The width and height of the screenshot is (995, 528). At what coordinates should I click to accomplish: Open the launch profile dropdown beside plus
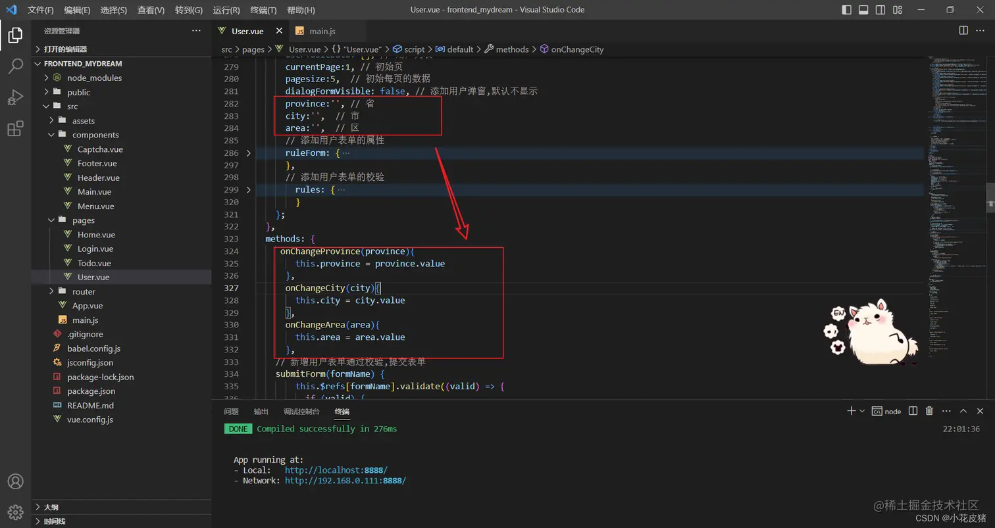click(x=862, y=411)
